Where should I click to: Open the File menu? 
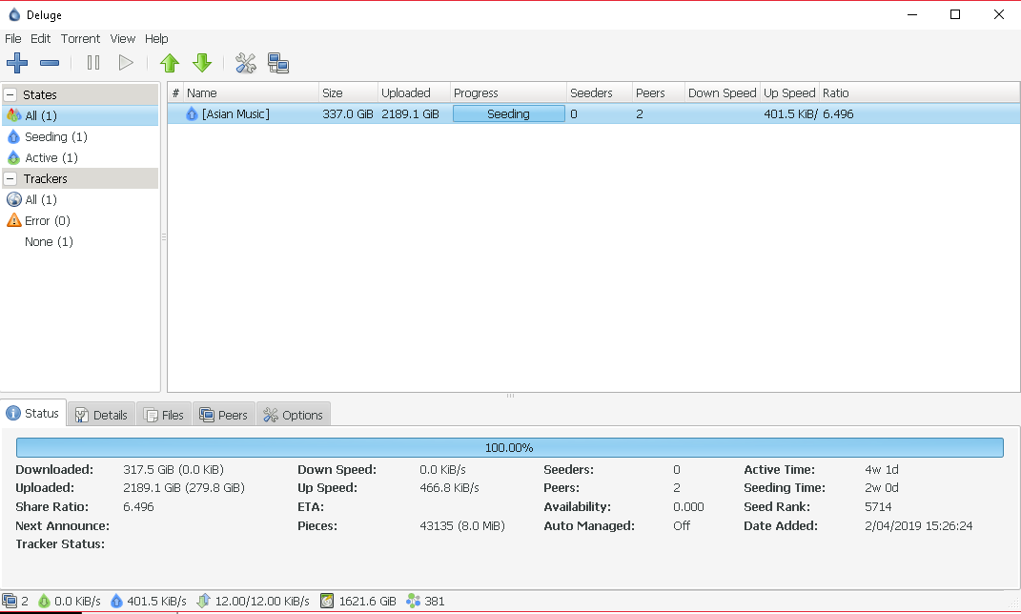point(13,38)
